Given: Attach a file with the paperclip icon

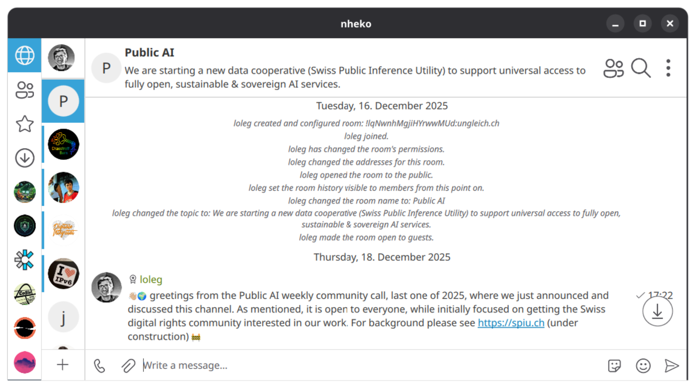Looking at the screenshot, I should tap(128, 366).
